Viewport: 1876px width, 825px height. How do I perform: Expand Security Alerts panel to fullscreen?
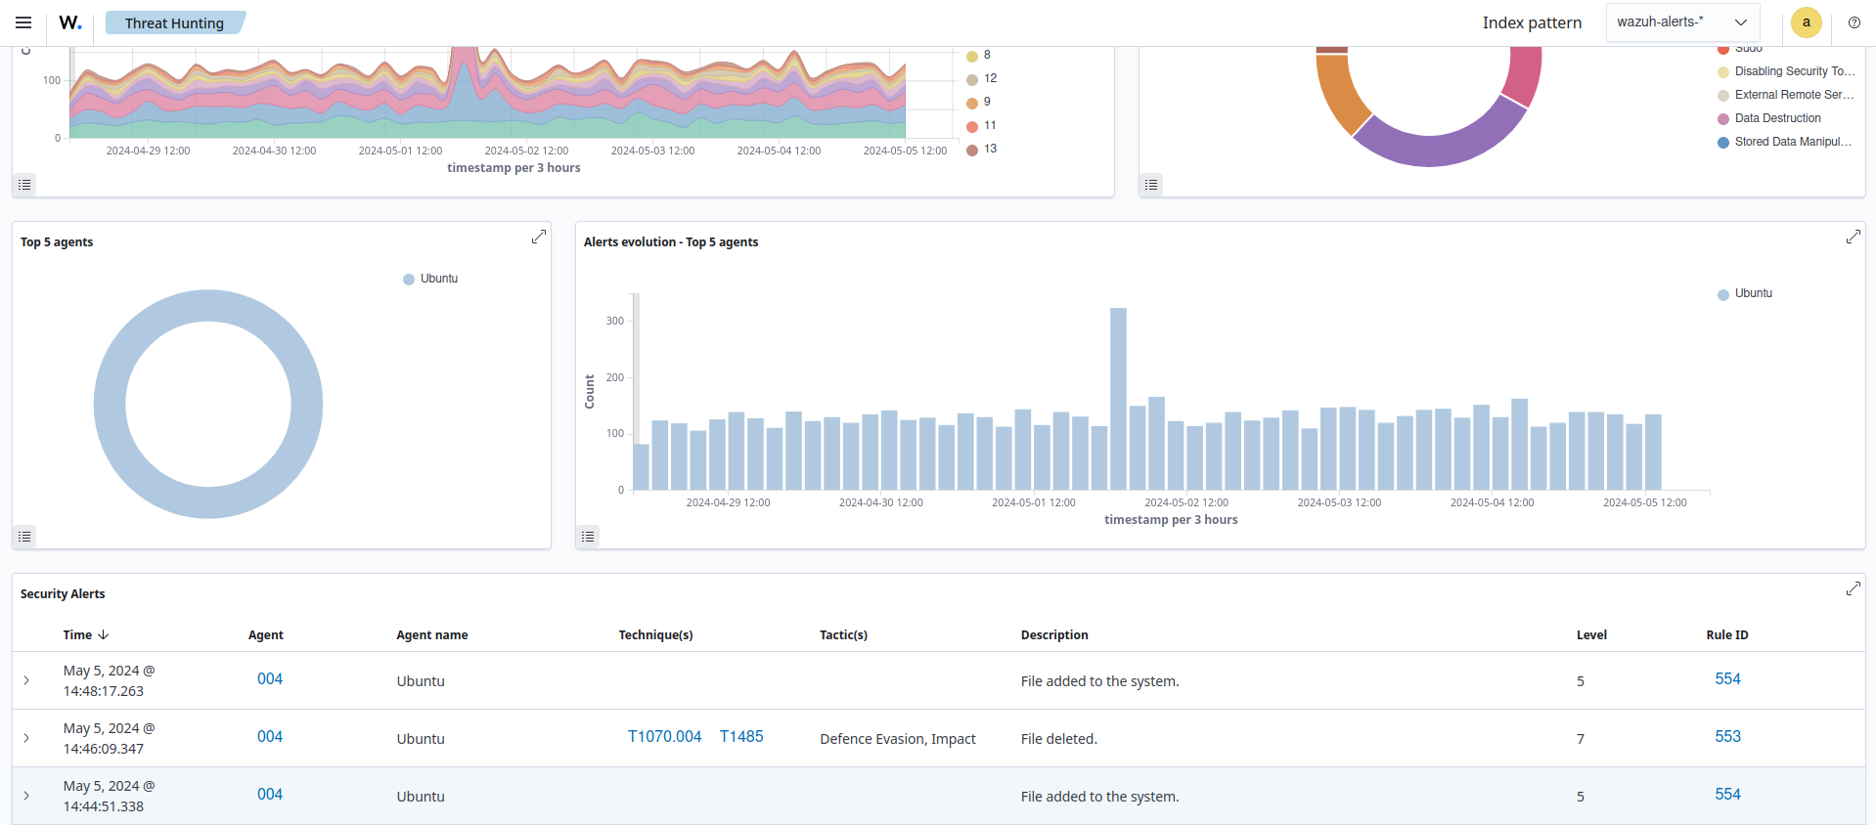click(x=1853, y=588)
